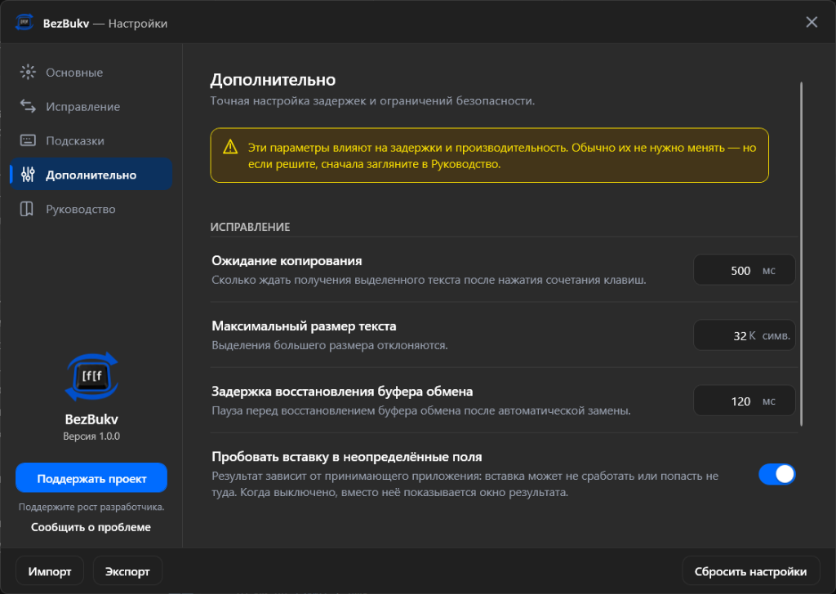836x594 pixels.
Task: Click the ИСПРАВЛЕНИЕ section header
Action: pyautogui.click(x=250, y=227)
